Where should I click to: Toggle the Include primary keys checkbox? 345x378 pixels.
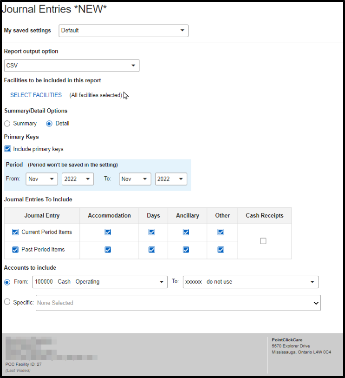click(7, 149)
